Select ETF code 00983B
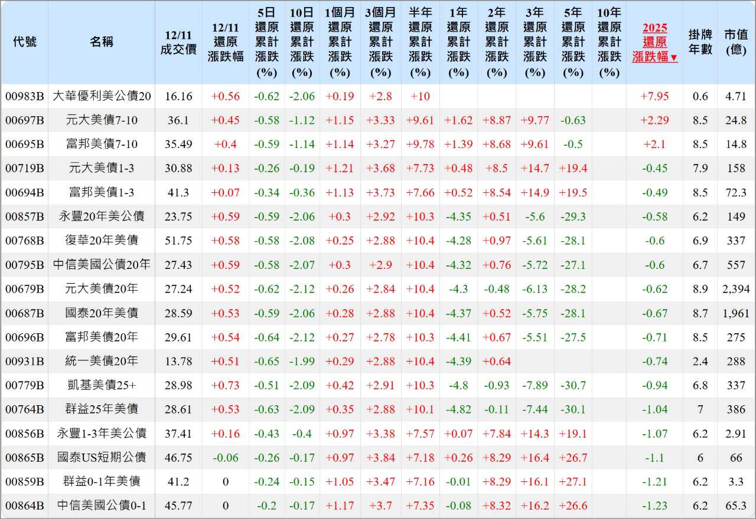The image size is (756, 519). 24,96
